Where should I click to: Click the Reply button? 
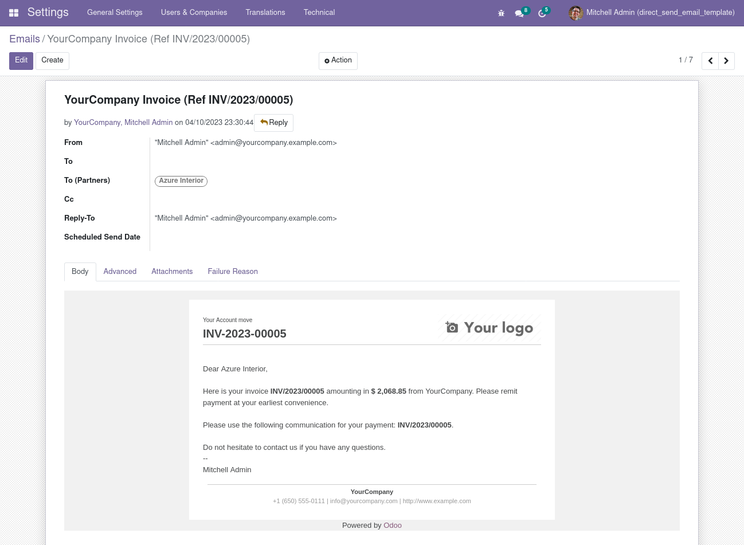(274, 123)
